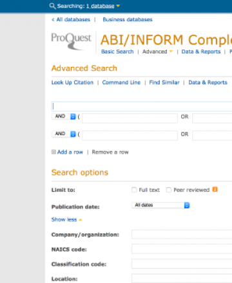Click the magnifier search icon in top bar

[52, 6]
